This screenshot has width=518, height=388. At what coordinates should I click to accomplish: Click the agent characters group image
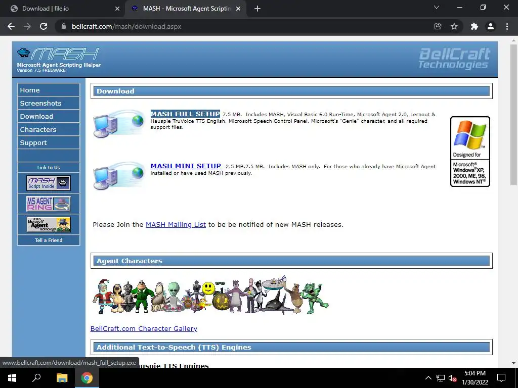point(210,295)
